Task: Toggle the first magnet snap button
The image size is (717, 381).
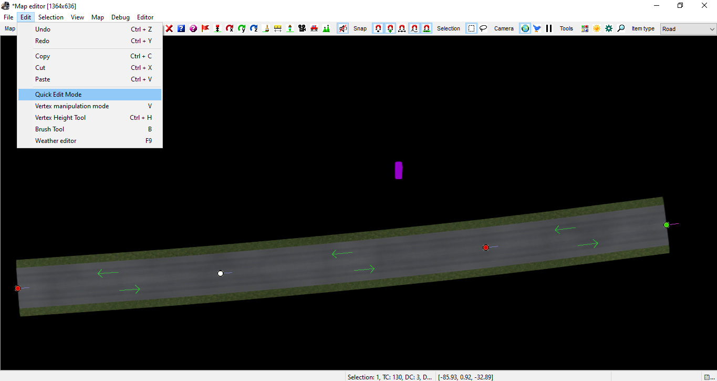Action: [378, 28]
